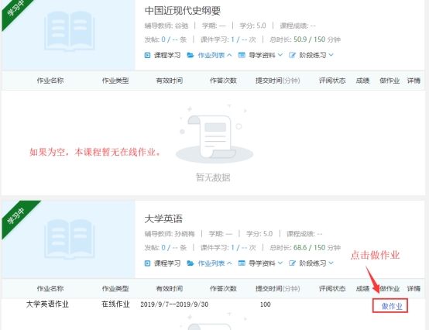Expand 阶段练习 dropdown arrow in 大学英语
This screenshot has width=429, height=330.
coord(331,263)
